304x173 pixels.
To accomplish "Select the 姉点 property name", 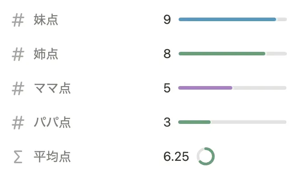I will [46, 54].
